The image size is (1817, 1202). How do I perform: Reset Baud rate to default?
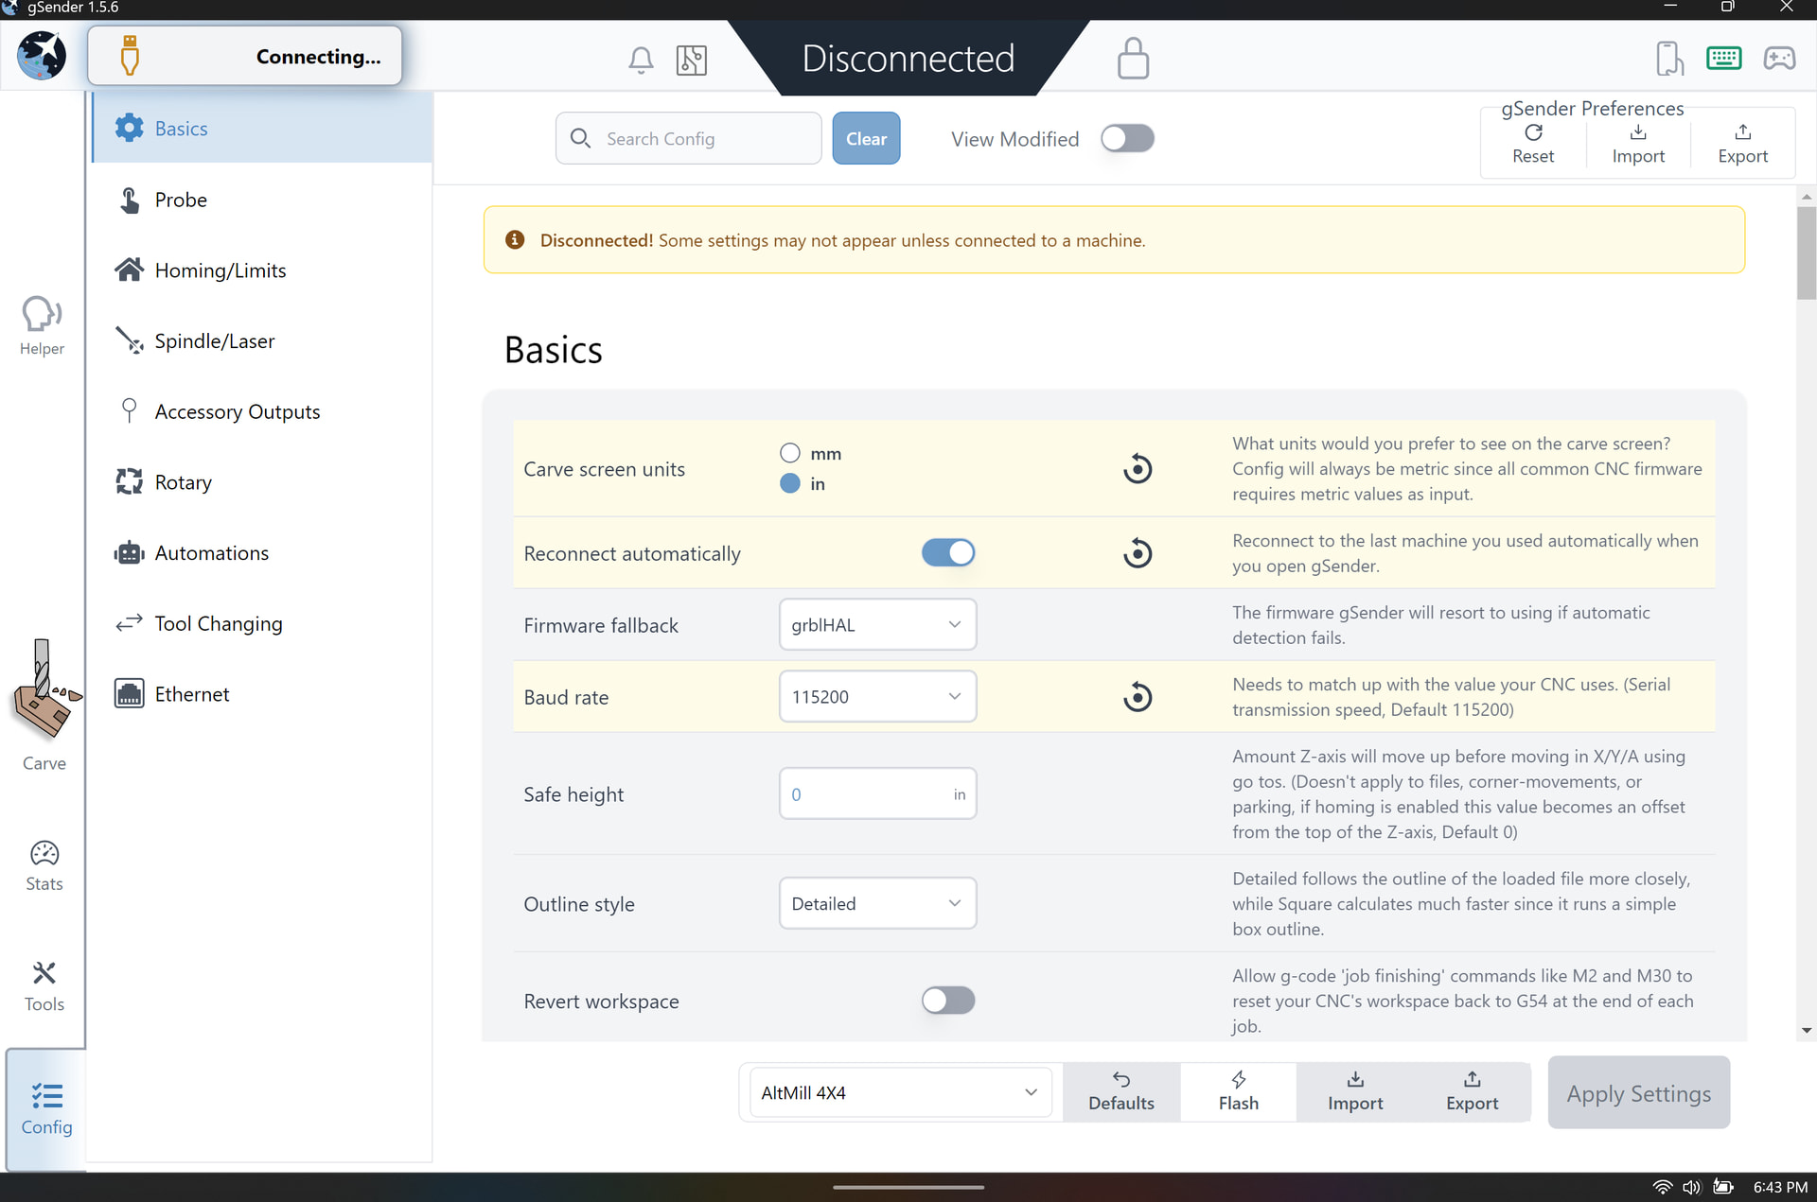click(x=1138, y=697)
